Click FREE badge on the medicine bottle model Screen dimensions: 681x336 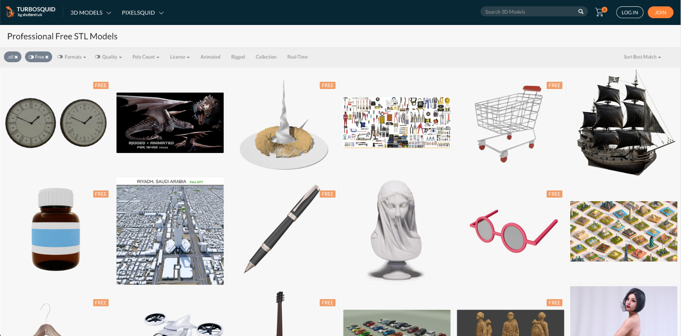click(101, 194)
